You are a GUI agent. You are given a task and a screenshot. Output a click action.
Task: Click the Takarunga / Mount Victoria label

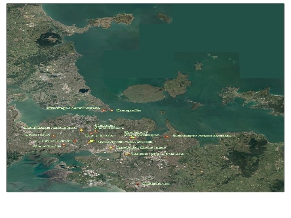click(x=73, y=108)
